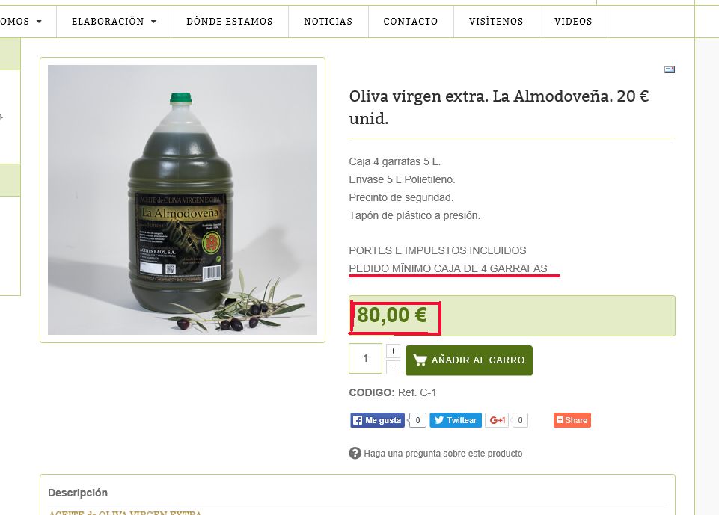Click the shopping cart icon on the green button
This screenshot has height=515, width=719.
coord(420,360)
